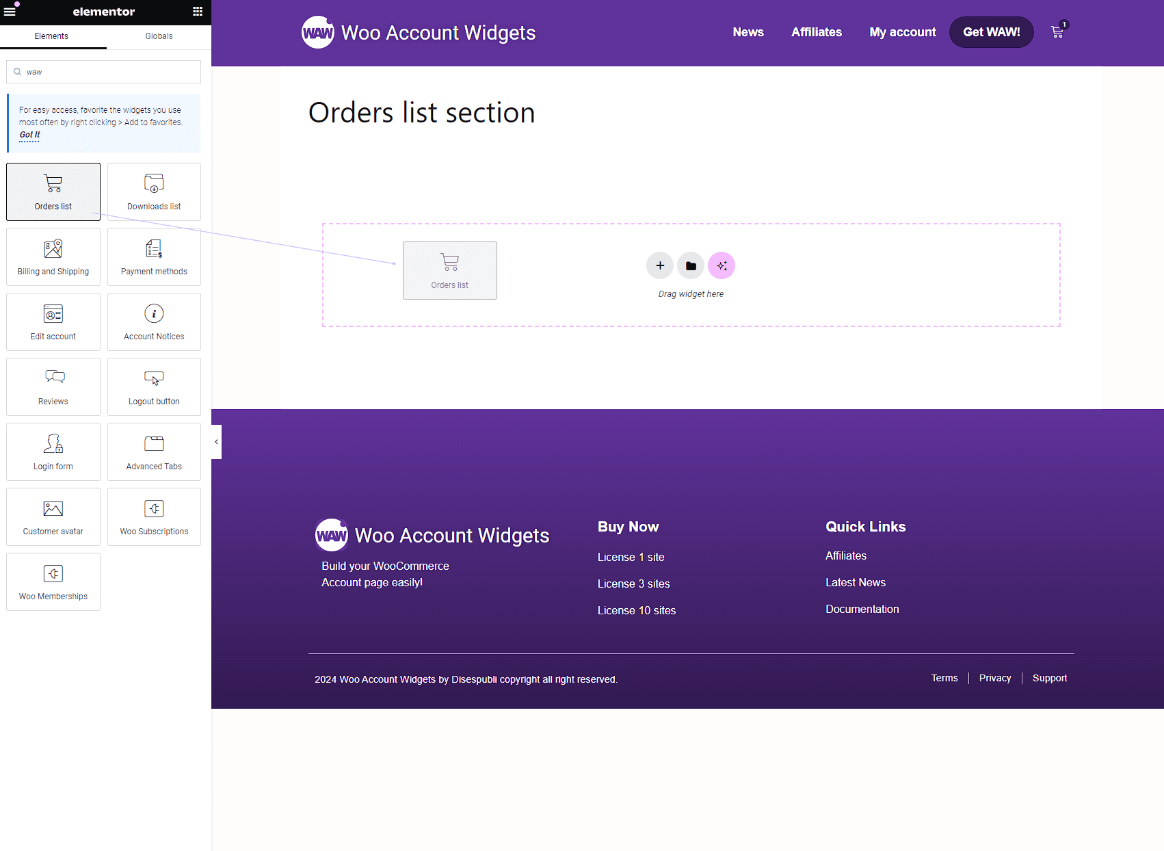Open the Documentation footer link
The image size is (1164, 851).
862,609
